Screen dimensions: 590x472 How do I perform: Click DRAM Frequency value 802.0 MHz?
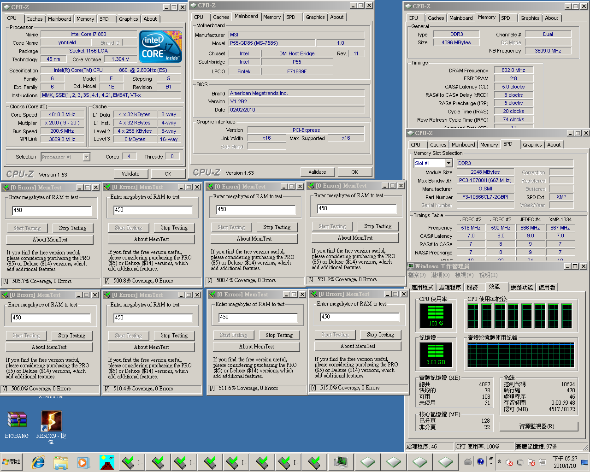click(513, 70)
